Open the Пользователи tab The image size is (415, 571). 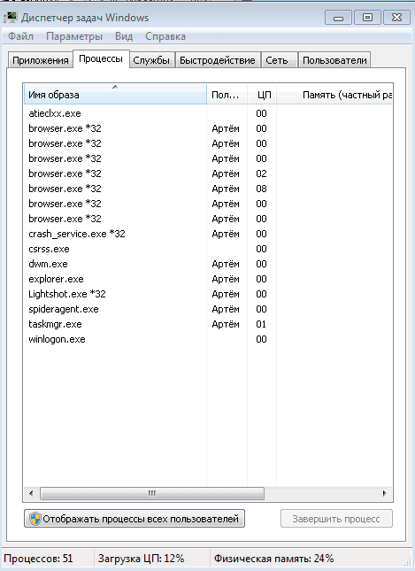[334, 60]
